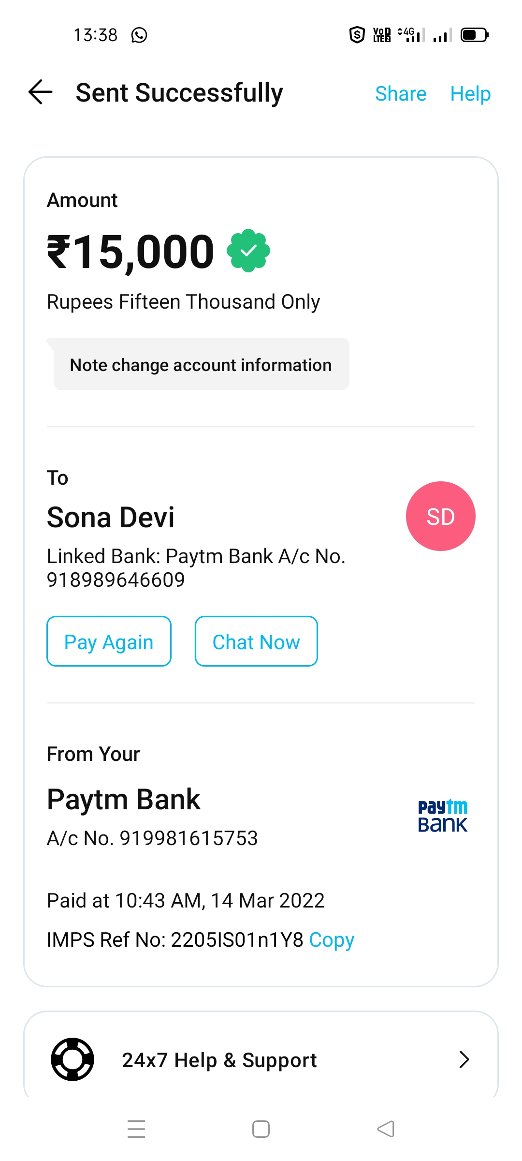Open the Help link in header
Image resolution: width=522 pixels, height=1161 pixels.
coord(470,94)
